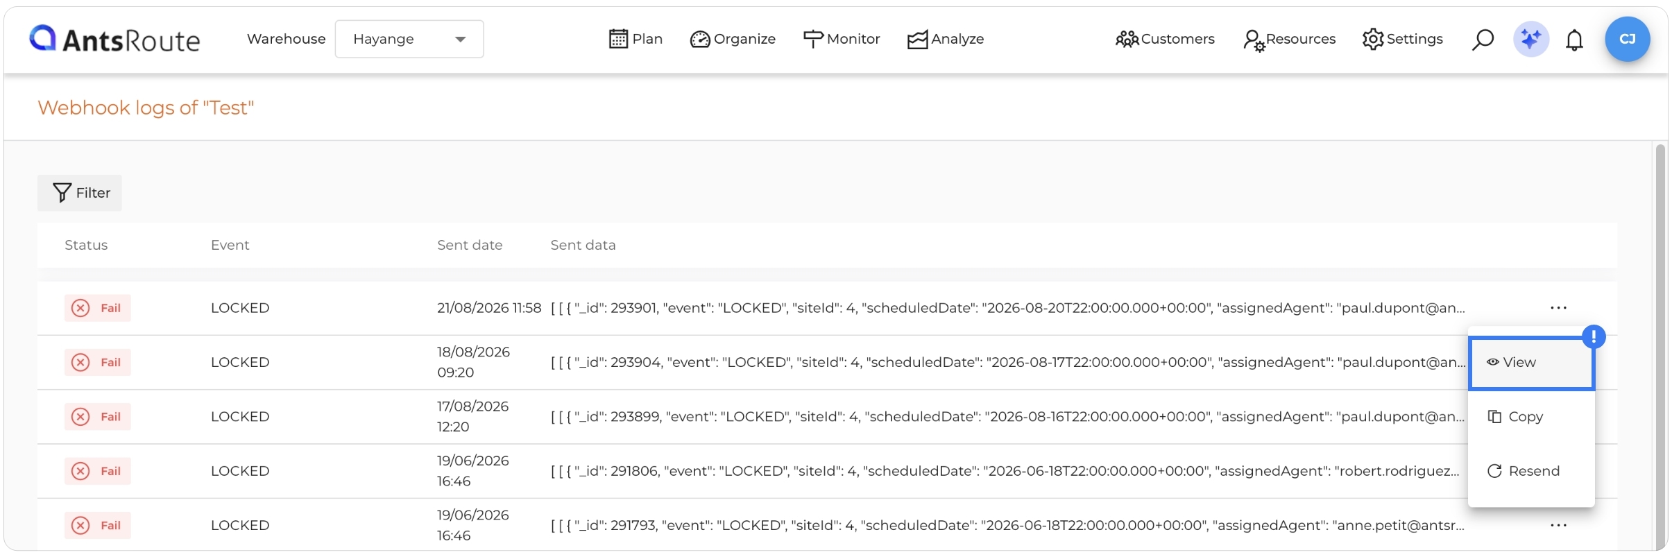Go to Resources section
Image resolution: width=1672 pixels, height=557 pixels.
tap(1290, 40)
